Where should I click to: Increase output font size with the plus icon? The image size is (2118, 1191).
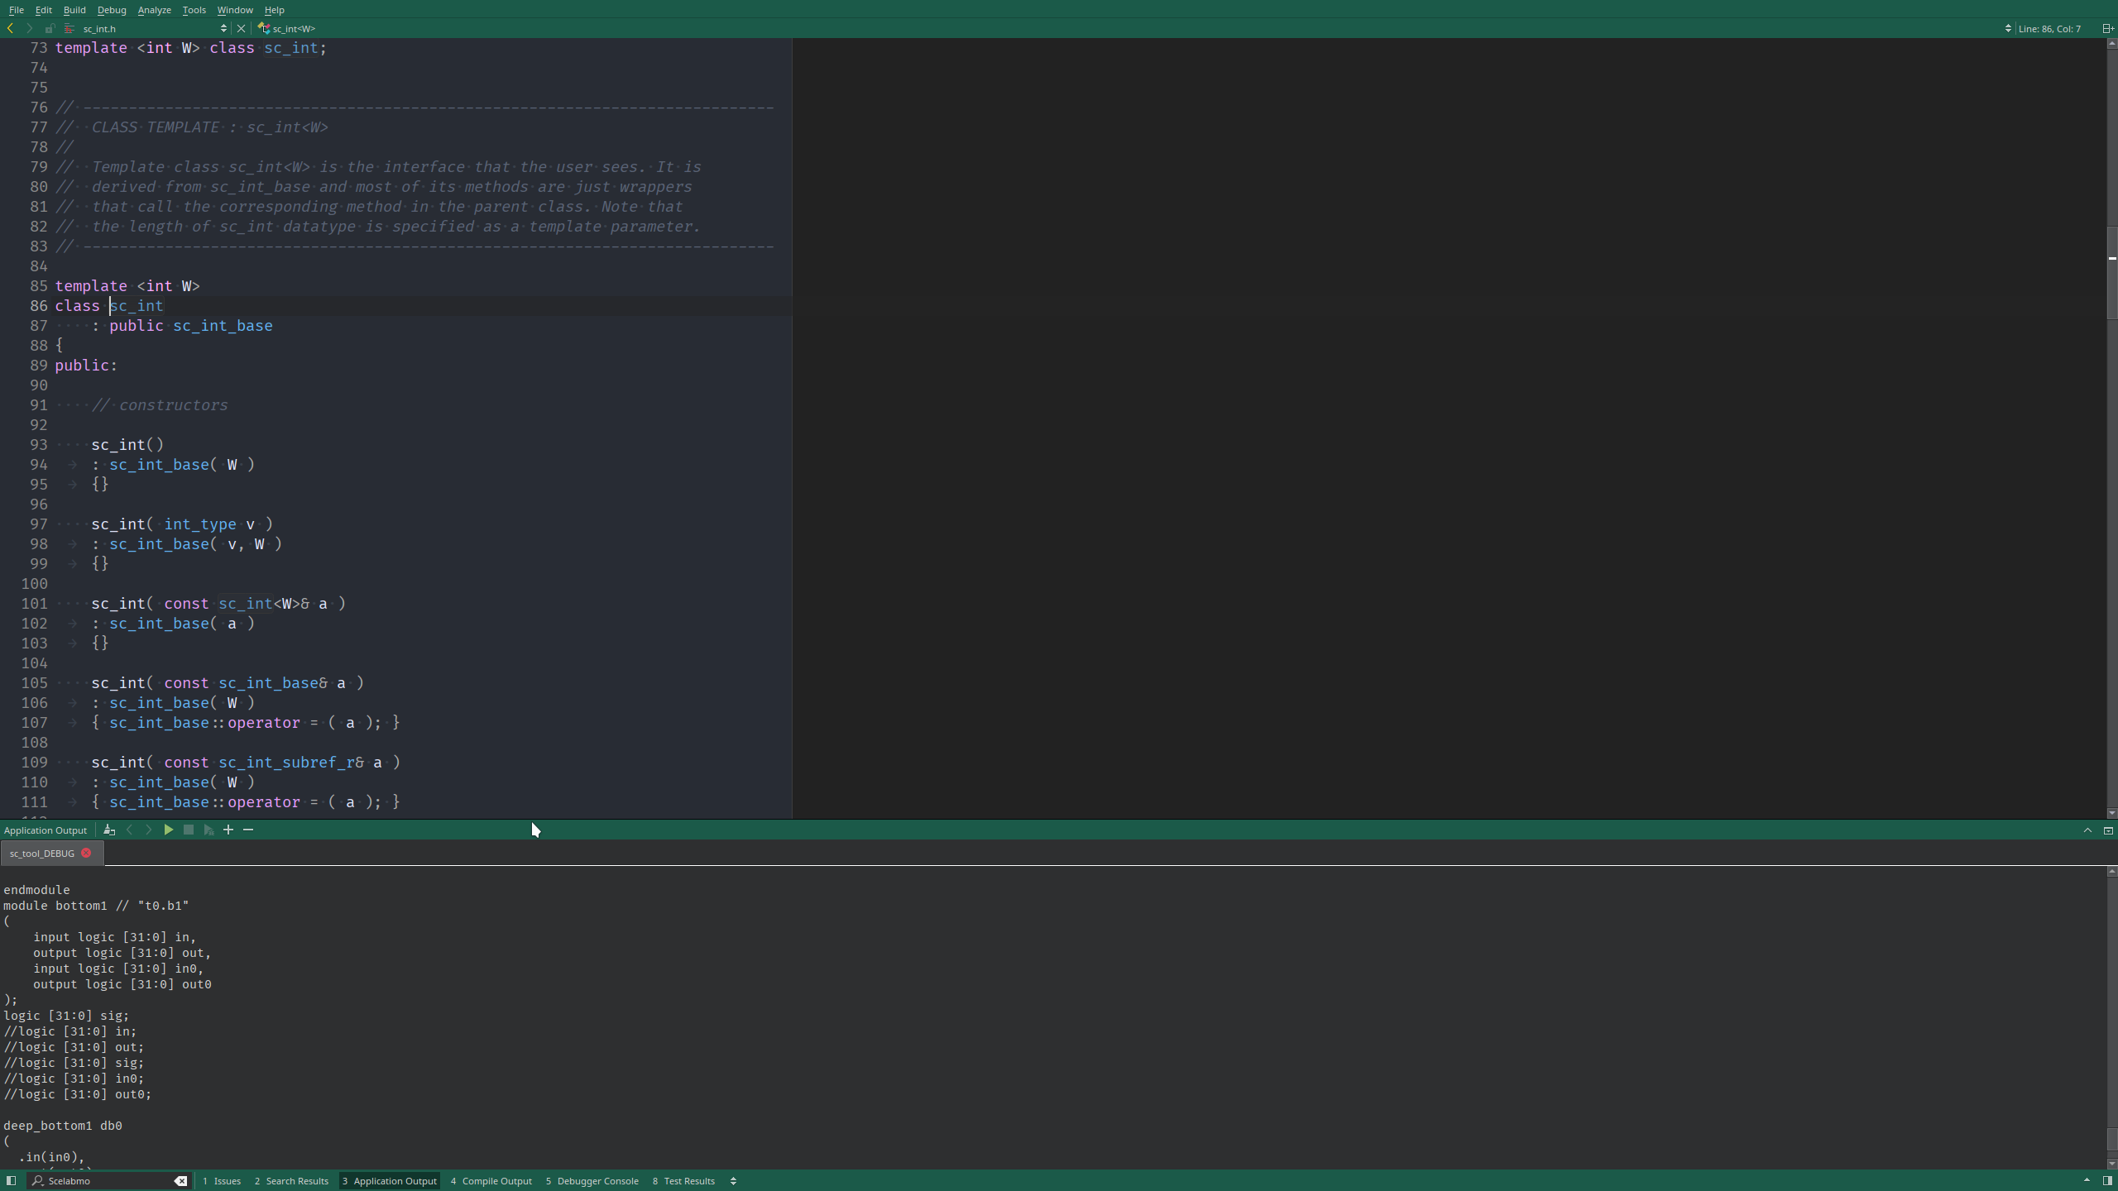point(228,830)
